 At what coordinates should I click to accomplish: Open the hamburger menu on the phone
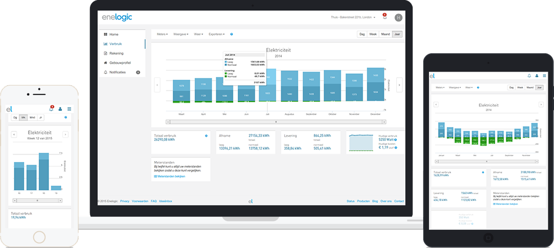pos(69,109)
